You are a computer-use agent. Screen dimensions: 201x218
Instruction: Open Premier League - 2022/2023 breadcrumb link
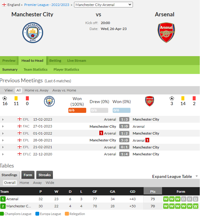pos(47,5)
